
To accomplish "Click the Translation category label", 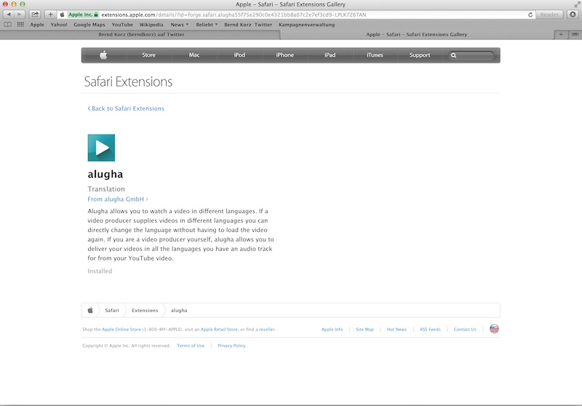I will click(x=106, y=189).
